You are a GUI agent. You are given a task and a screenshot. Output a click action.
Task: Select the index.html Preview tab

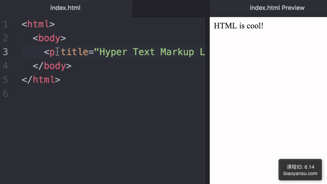click(x=277, y=8)
